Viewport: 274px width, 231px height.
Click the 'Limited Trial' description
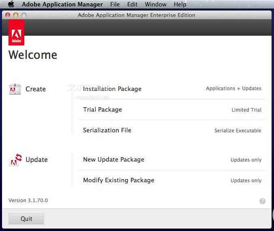pyautogui.click(x=246, y=110)
